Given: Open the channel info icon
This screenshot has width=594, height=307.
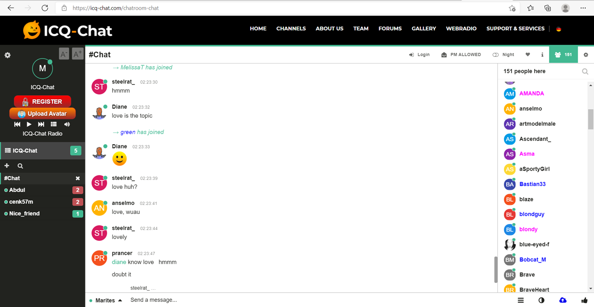Looking at the screenshot, I should point(542,55).
